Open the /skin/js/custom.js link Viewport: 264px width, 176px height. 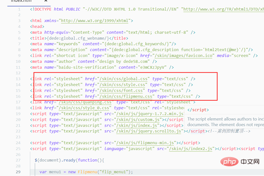click(x=138, y=120)
